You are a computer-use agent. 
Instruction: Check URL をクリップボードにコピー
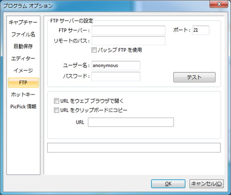click(56, 111)
